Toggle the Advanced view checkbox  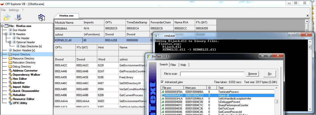162,82
